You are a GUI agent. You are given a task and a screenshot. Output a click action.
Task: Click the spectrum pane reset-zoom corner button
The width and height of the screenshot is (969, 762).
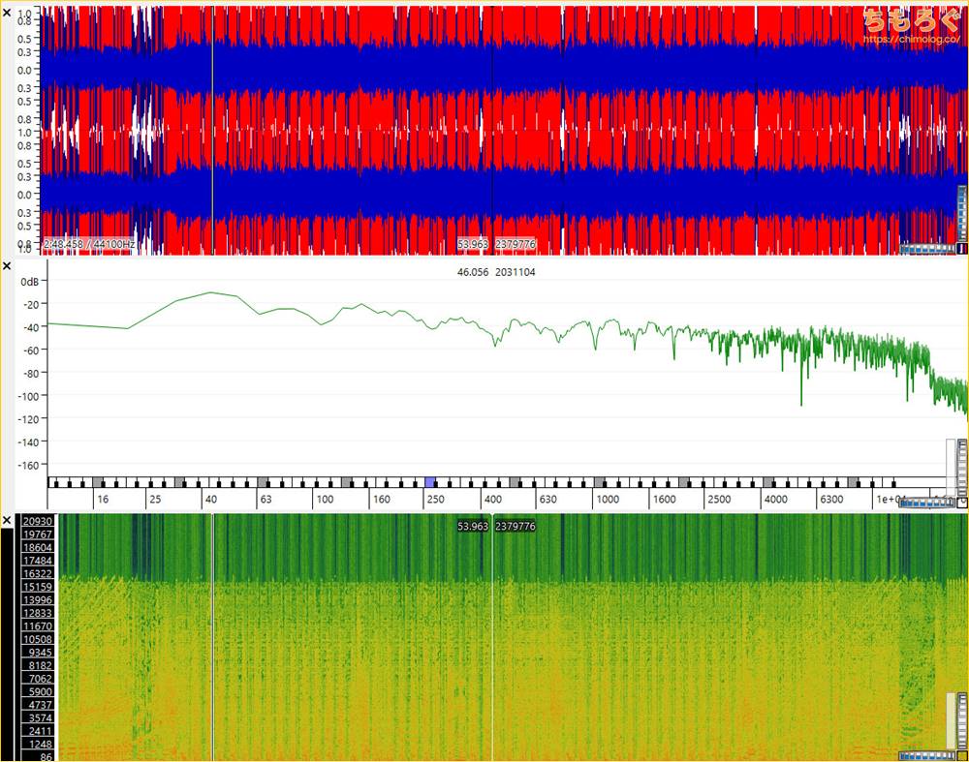(962, 503)
